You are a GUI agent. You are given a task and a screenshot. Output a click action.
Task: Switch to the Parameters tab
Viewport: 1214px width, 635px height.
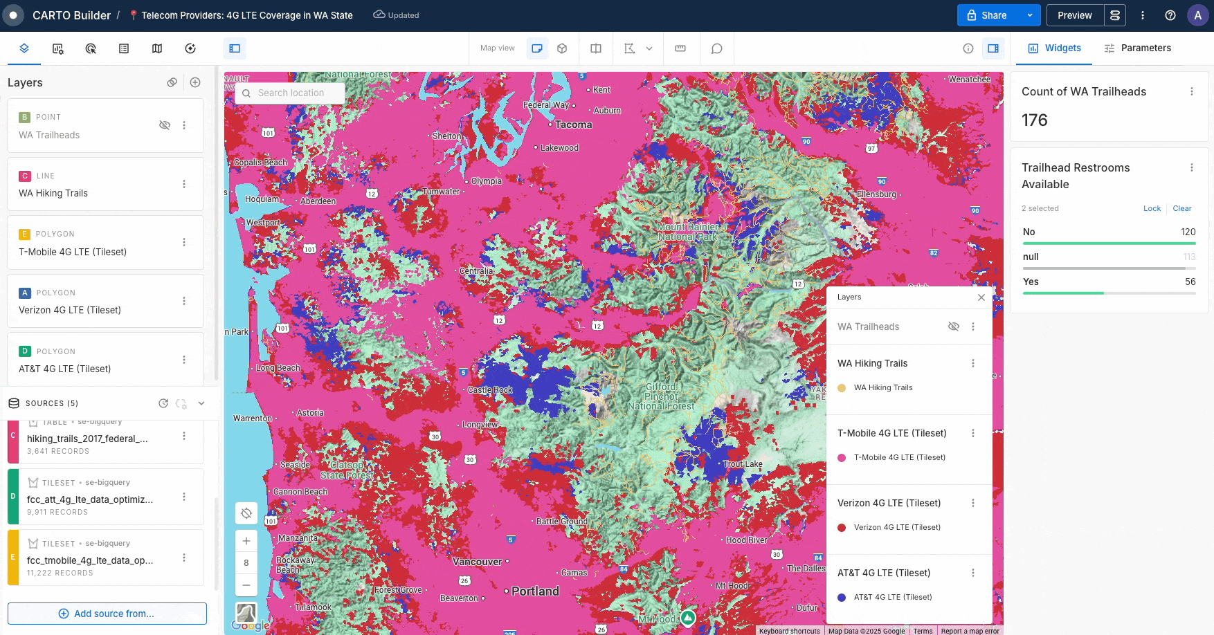(1137, 48)
